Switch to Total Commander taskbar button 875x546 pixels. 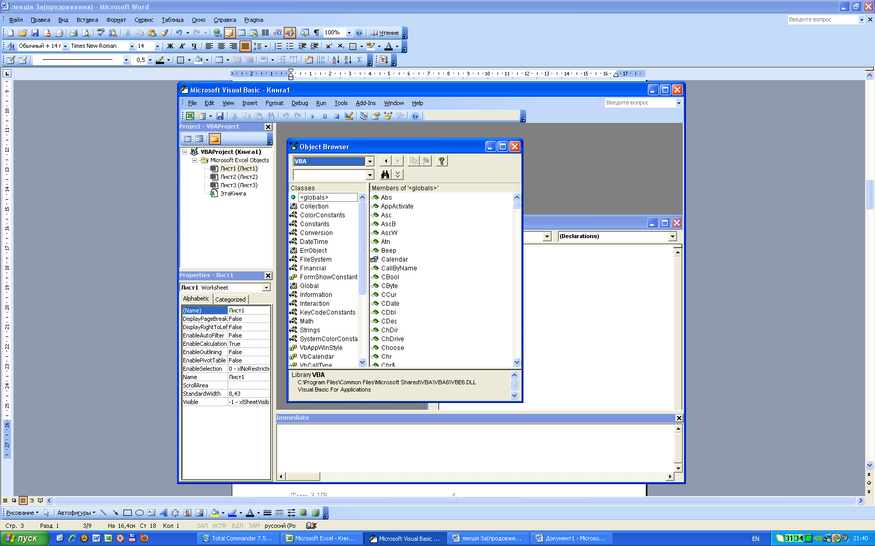coord(238,538)
